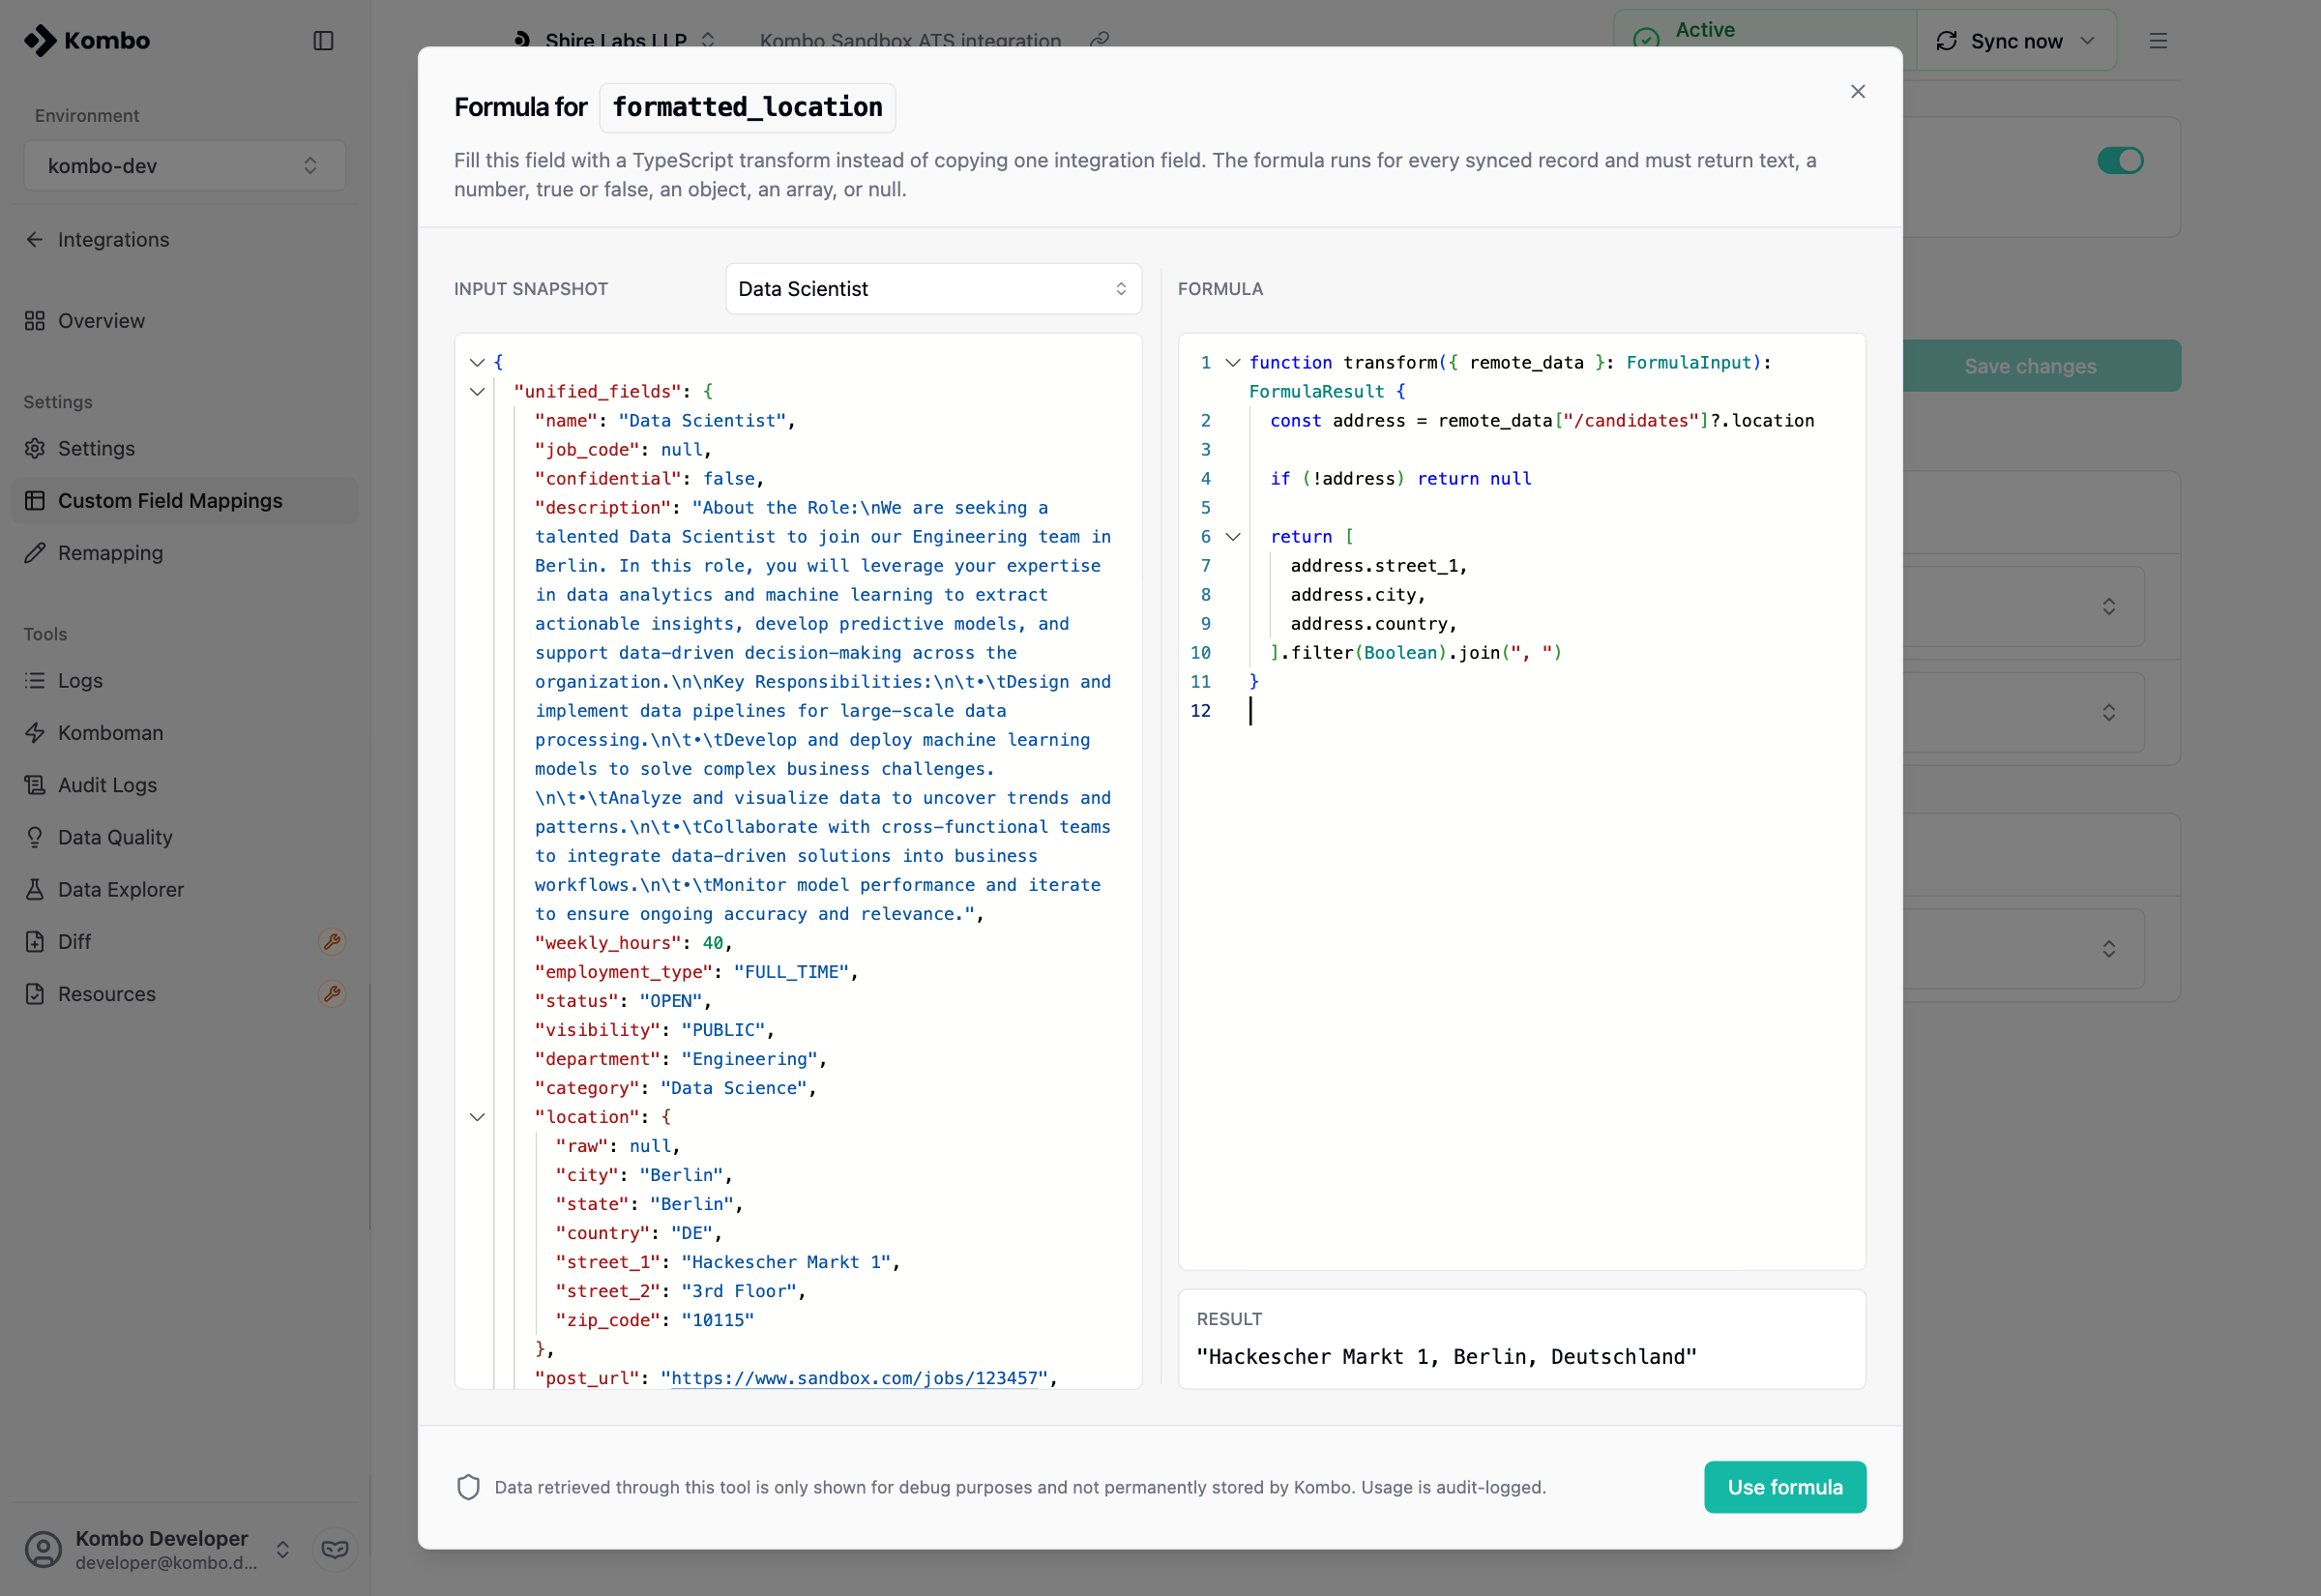Viewport: 2321px width, 1596px height.
Task: Click the Data Quality lightbulb icon
Action: (x=35, y=836)
